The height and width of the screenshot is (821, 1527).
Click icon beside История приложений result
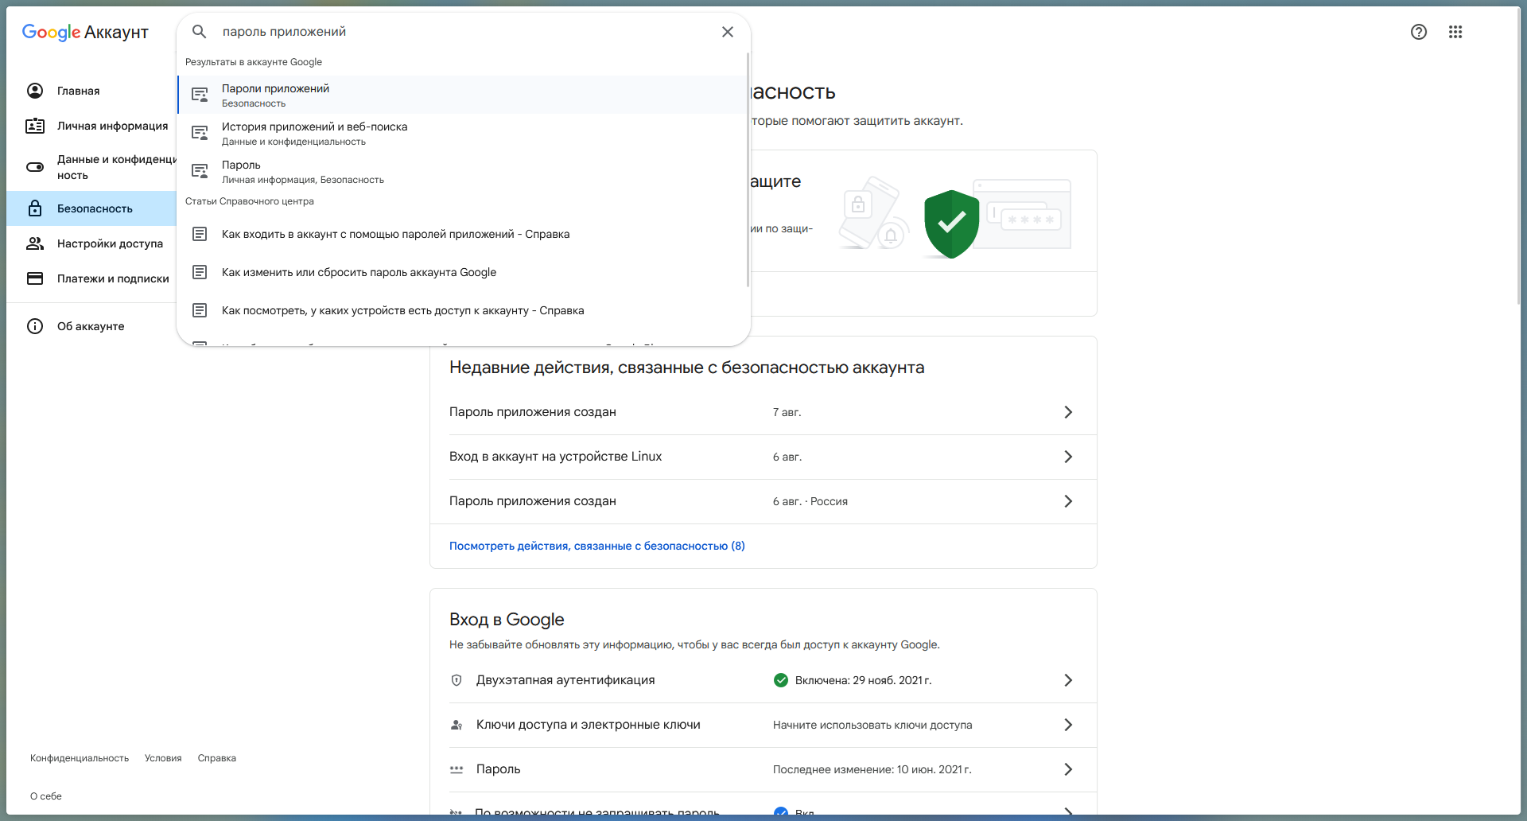pos(200,133)
